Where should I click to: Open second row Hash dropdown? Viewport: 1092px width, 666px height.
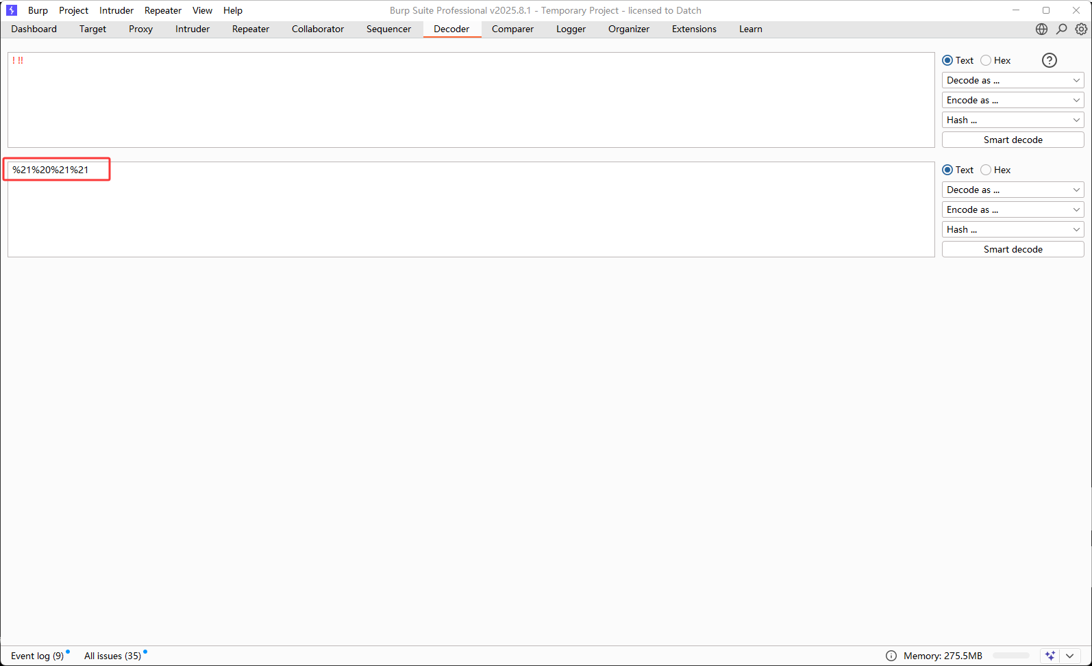(1013, 229)
